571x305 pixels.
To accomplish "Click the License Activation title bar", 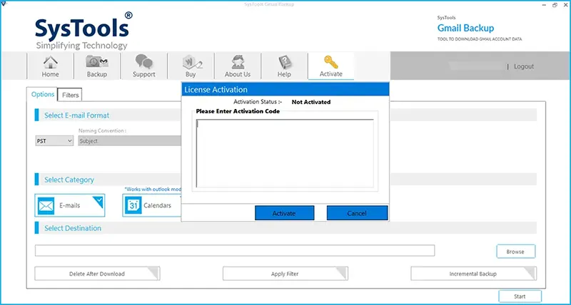I will coord(285,89).
